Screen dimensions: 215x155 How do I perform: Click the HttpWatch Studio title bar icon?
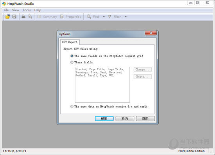tap(4, 4)
